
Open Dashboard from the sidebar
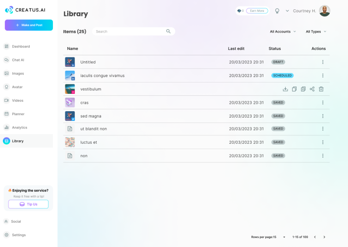click(21, 46)
